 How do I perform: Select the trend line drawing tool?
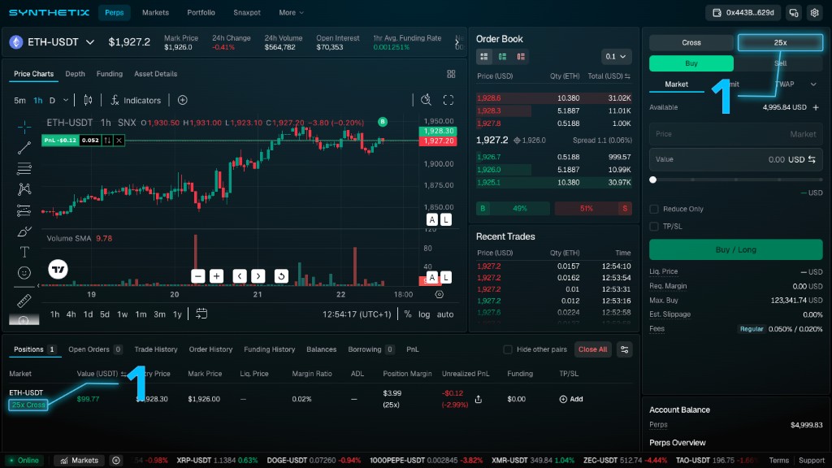click(x=24, y=148)
